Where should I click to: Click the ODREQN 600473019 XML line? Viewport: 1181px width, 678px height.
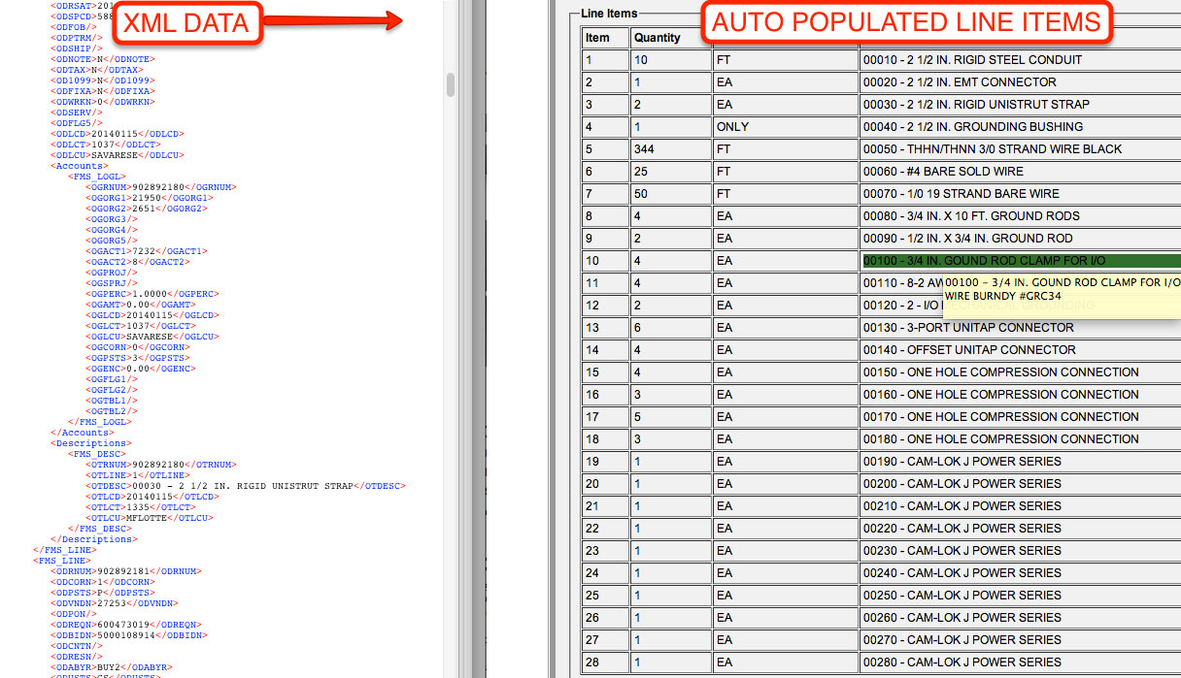(126, 625)
